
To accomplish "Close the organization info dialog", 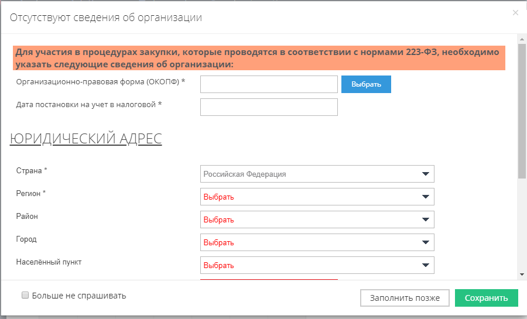I will [515, 12].
